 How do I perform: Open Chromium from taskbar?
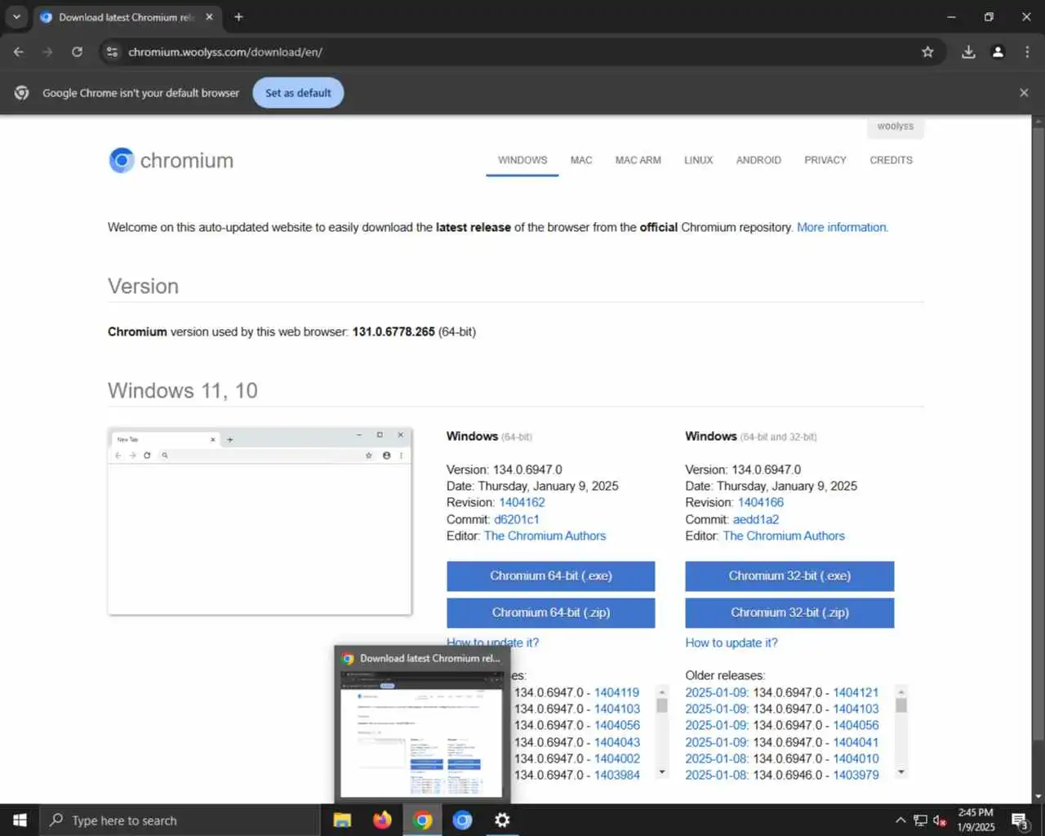(x=462, y=820)
